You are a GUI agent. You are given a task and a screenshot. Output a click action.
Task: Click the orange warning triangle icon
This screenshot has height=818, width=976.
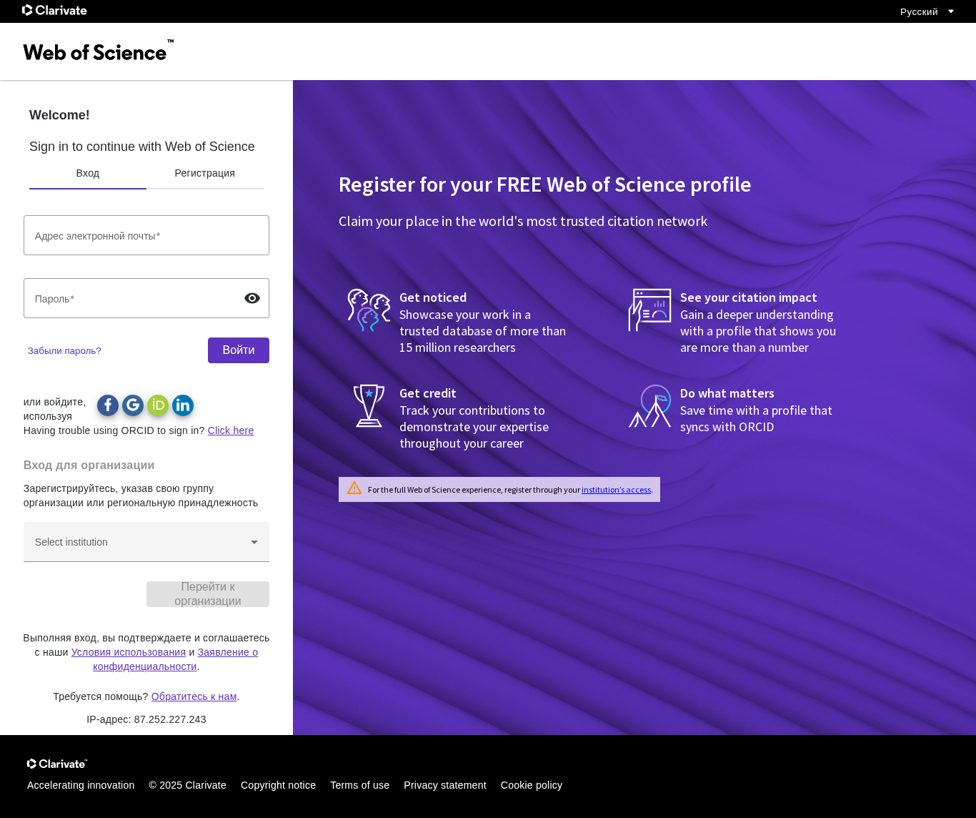click(x=354, y=488)
